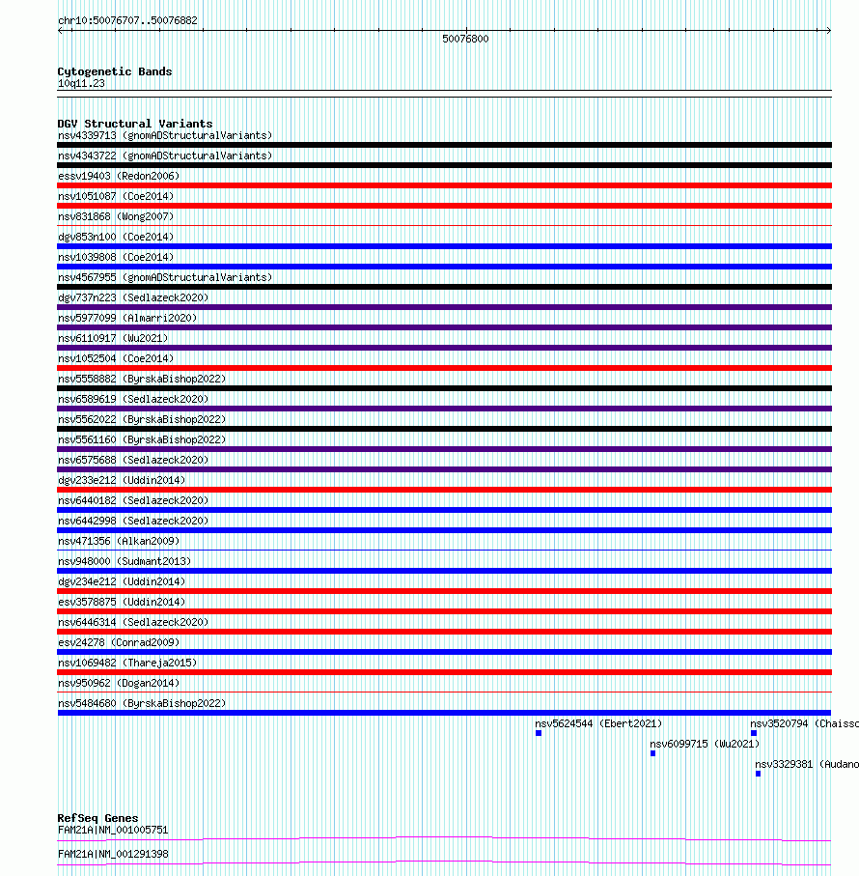The height and width of the screenshot is (876, 859).
Task: Click the Cytogenetic Bands track title
Action: click(x=115, y=71)
